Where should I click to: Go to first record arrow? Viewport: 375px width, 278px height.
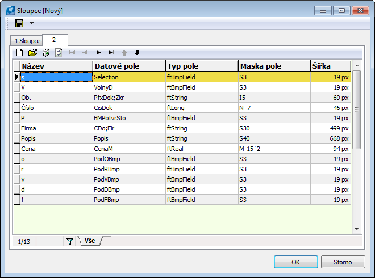pyautogui.click(x=72, y=53)
